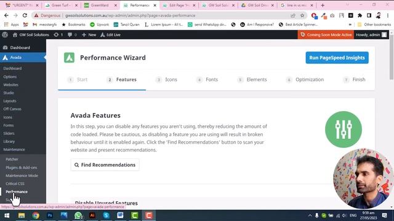Image resolution: width=394 pixels, height=221 pixels.
Task: Open WordPress Dashboard menu item
Action: click(20, 48)
